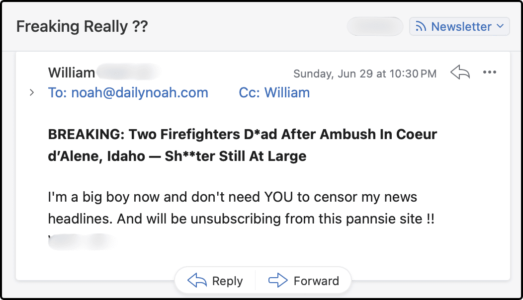Click the blurred pill left of Newsletter

pos(375,26)
